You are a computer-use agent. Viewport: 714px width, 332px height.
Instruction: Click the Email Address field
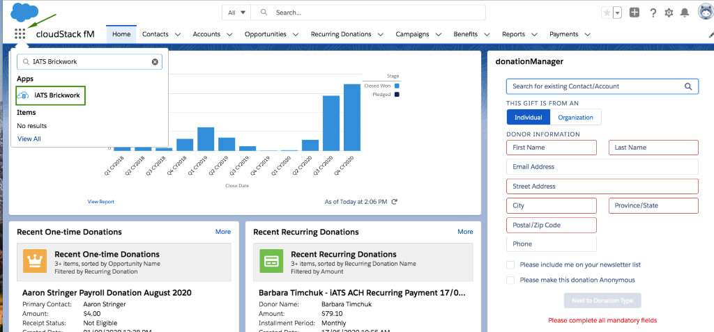[x=602, y=167]
